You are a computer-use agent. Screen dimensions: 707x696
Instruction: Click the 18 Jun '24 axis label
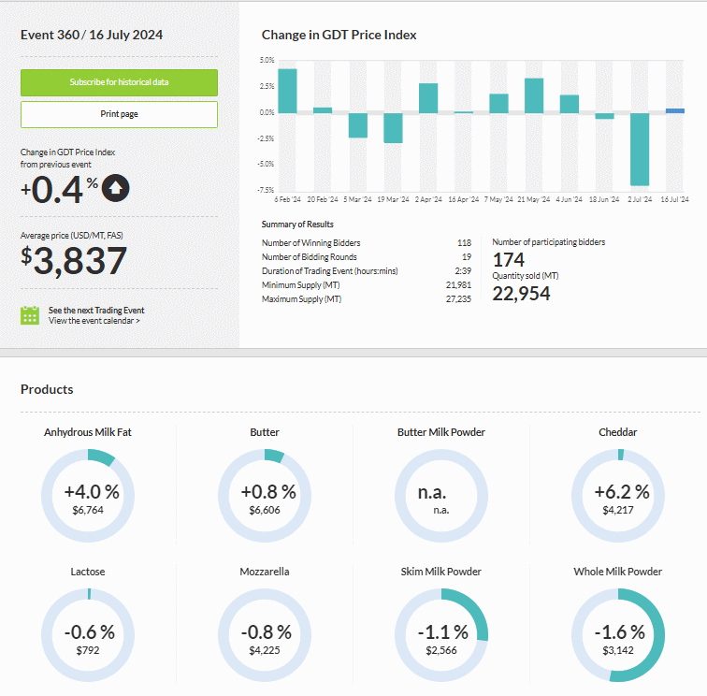604,199
